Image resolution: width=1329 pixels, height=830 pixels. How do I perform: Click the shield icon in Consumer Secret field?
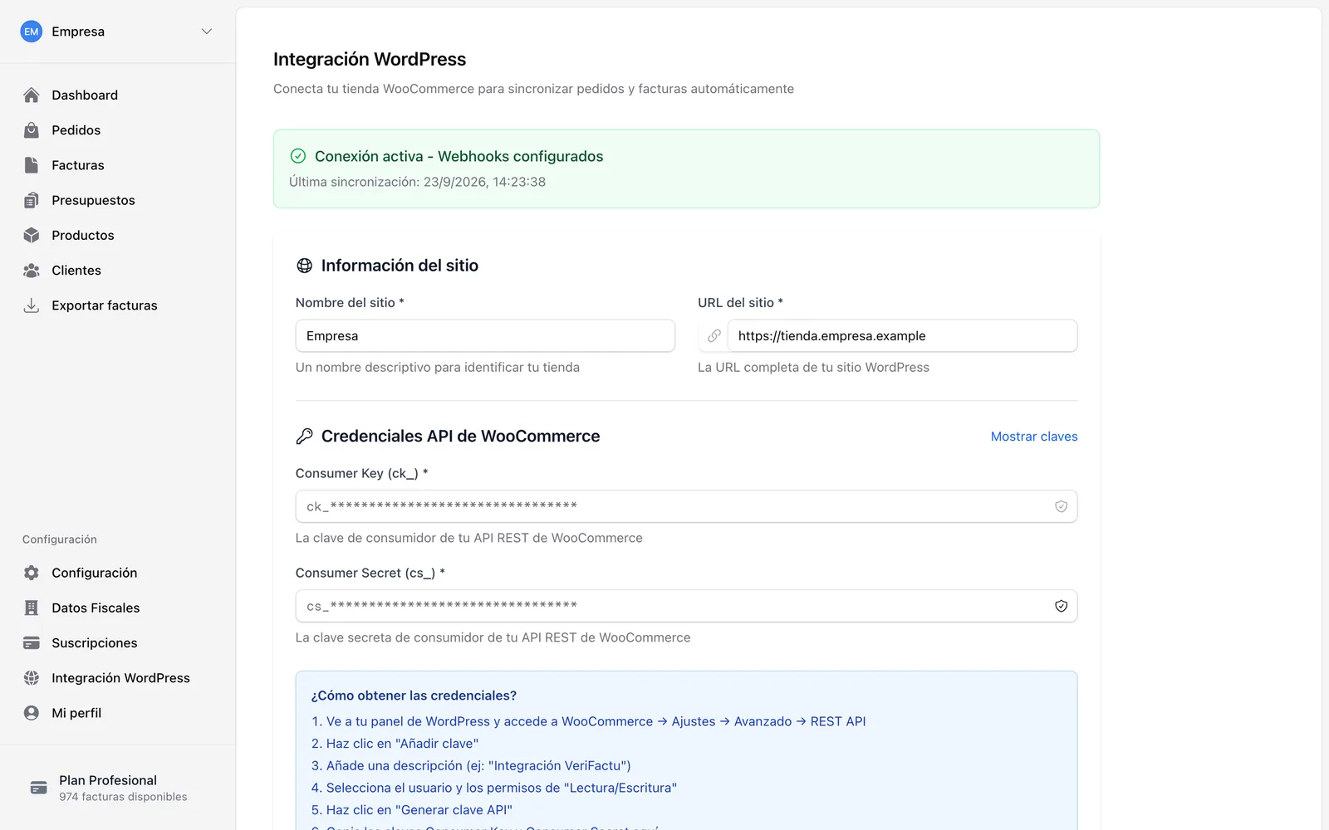(x=1061, y=606)
